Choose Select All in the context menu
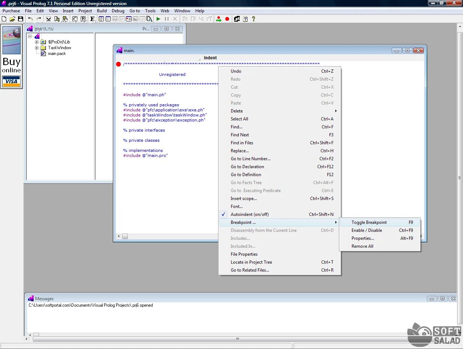Viewport: 463px width, 349px height. point(280,119)
